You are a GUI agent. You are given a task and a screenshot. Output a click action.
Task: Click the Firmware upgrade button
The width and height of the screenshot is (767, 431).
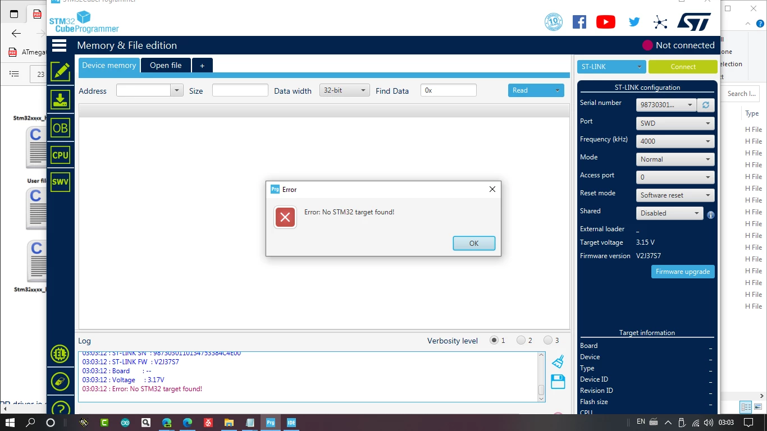click(683, 272)
